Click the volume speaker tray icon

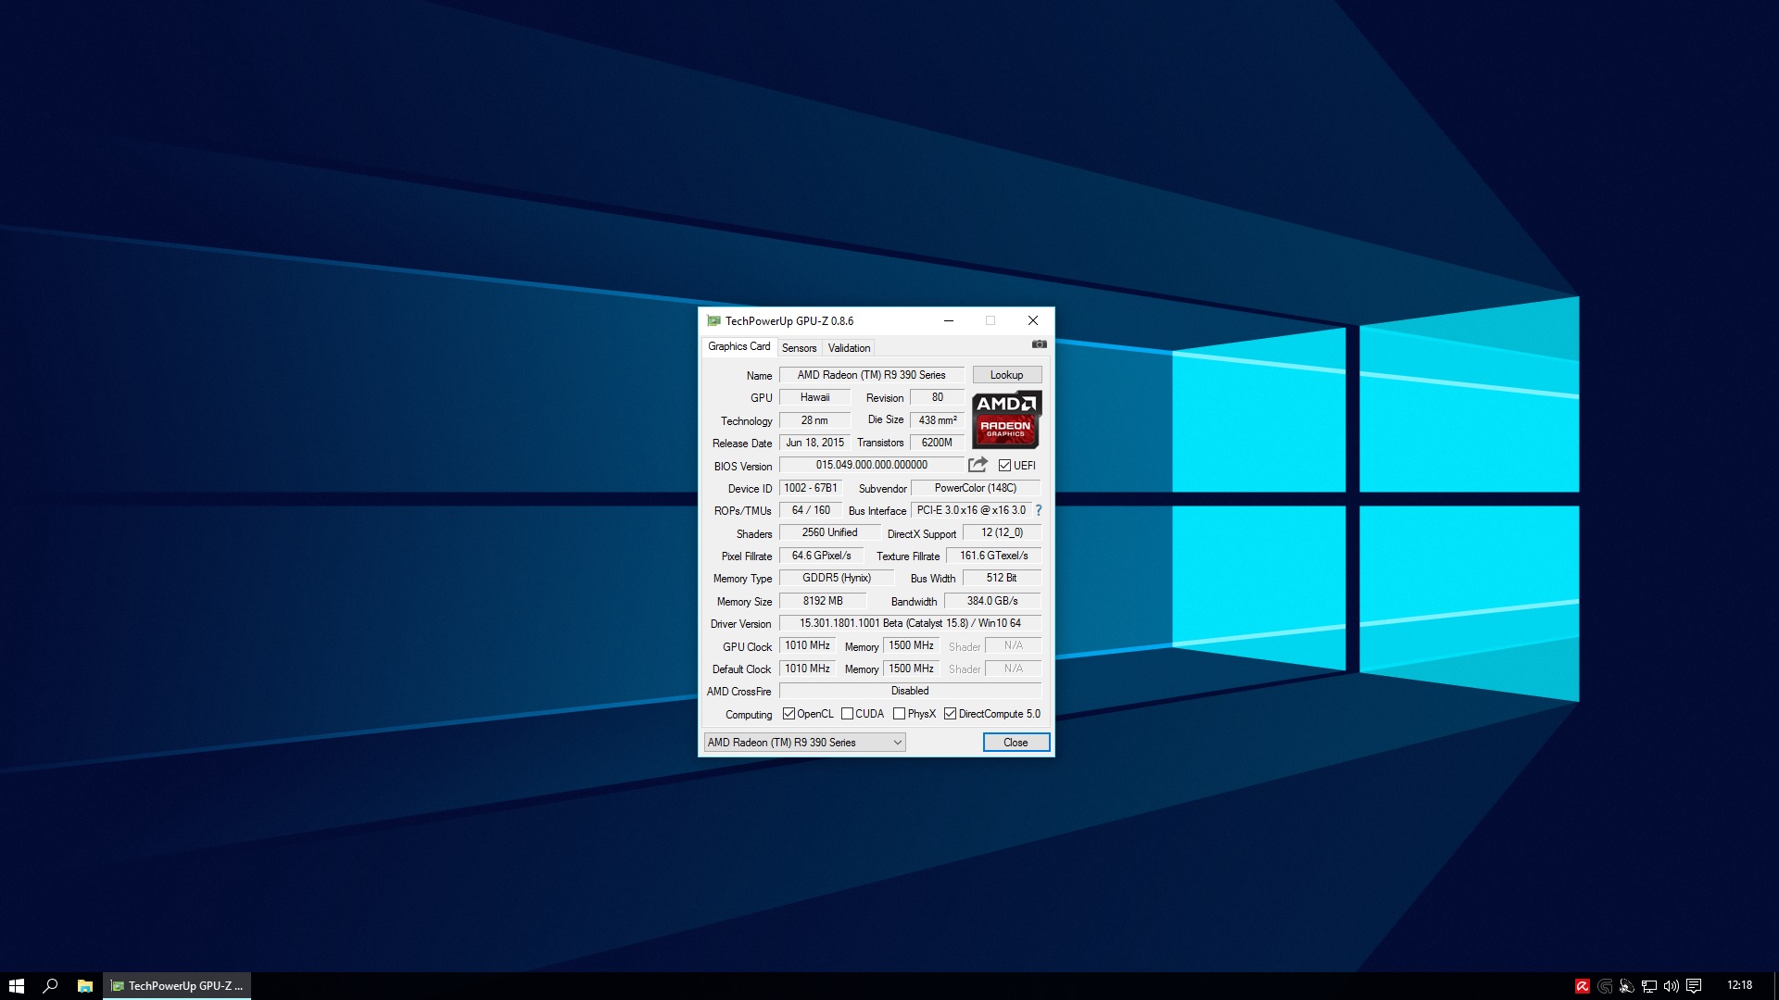pos(1672,986)
